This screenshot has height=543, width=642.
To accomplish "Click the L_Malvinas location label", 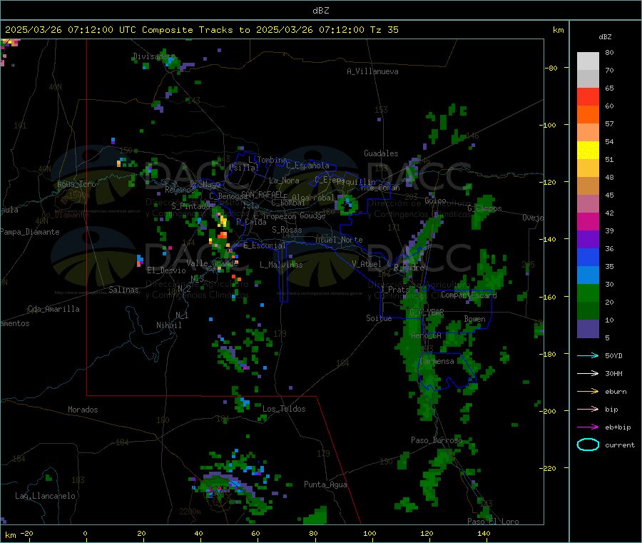I will pyautogui.click(x=281, y=265).
